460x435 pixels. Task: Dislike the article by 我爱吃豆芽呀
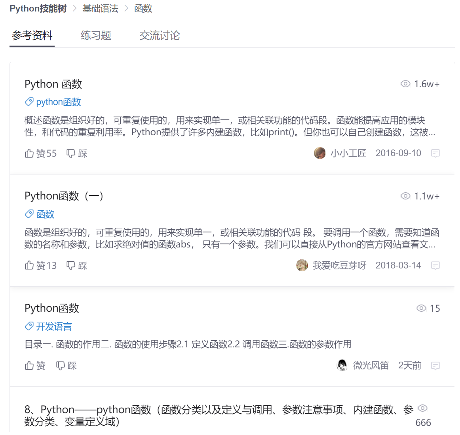point(77,266)
